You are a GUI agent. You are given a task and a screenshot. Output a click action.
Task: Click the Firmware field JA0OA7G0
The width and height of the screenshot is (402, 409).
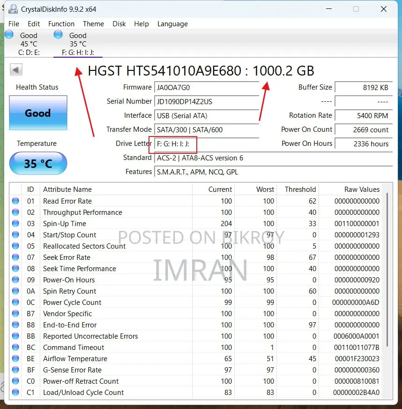coord(207,87)
